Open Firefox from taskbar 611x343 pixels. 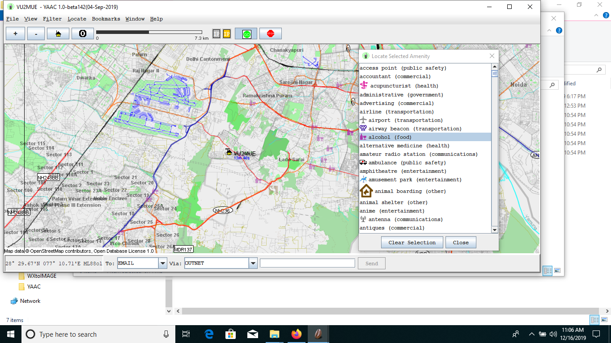[x=296, y=334]
